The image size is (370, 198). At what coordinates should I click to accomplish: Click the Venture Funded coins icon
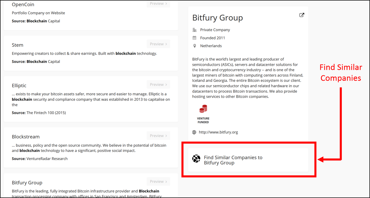tap(203, 109)
